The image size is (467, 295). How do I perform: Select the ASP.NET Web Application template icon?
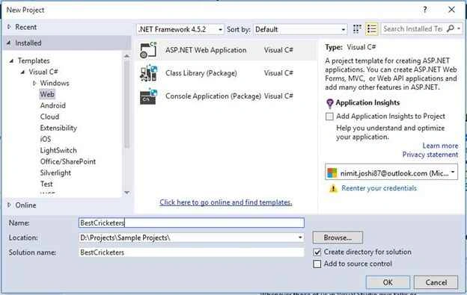pos(148,50)
